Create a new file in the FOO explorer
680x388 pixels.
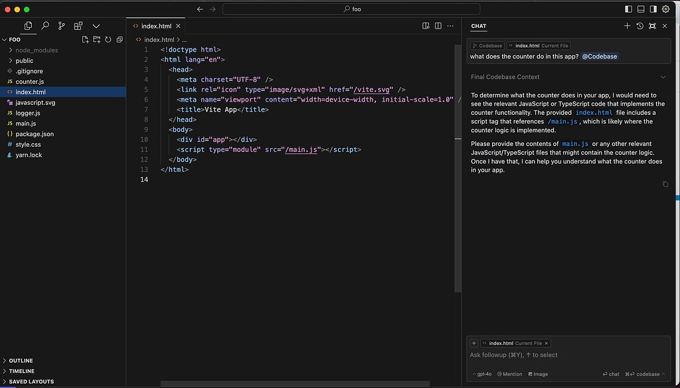point(85,39)
